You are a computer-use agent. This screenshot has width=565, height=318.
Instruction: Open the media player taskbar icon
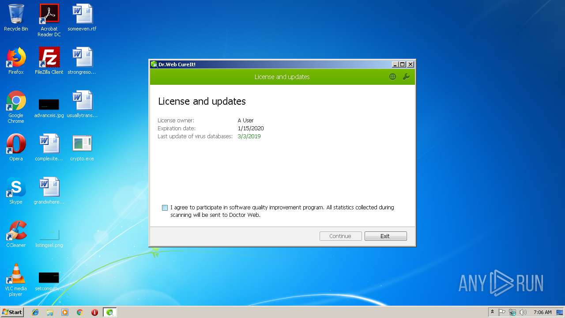(x=65, y=312)
